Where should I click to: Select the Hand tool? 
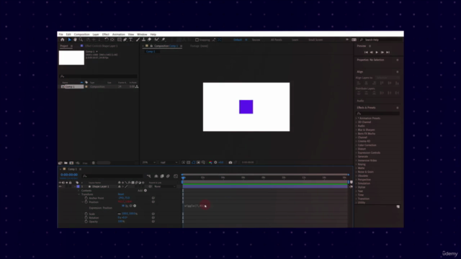pyautogui.click(x=75, y=40)
